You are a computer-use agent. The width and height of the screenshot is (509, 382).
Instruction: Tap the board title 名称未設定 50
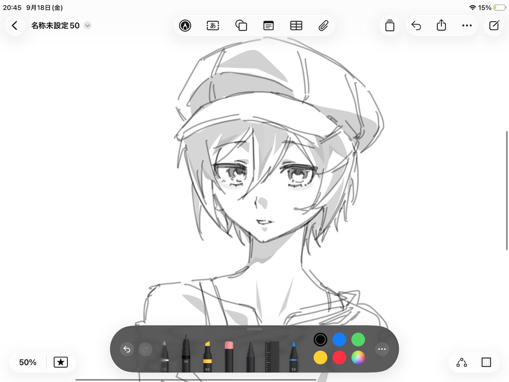coord(56,25)
